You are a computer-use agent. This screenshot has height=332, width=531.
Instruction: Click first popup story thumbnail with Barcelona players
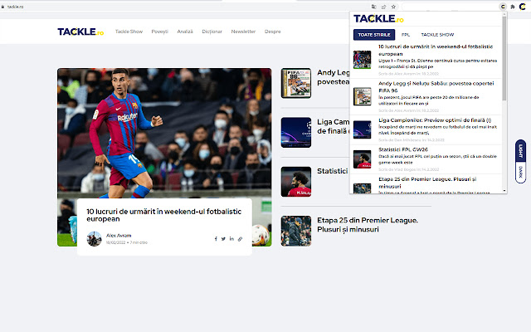(x=362, y=60)
